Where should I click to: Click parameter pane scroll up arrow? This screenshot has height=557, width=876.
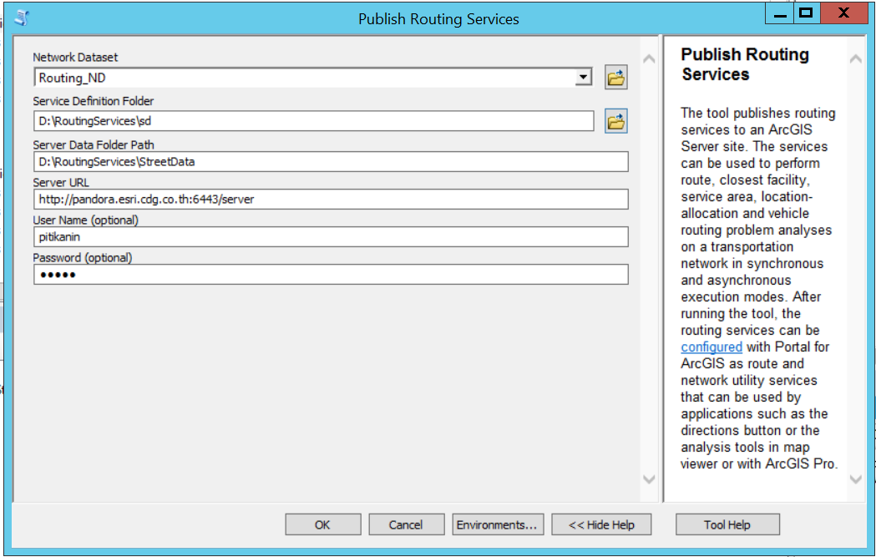[649, 58]
